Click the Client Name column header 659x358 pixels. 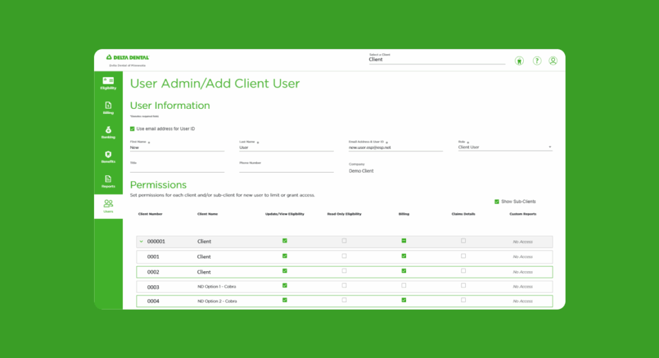click(x=208, y=214)
